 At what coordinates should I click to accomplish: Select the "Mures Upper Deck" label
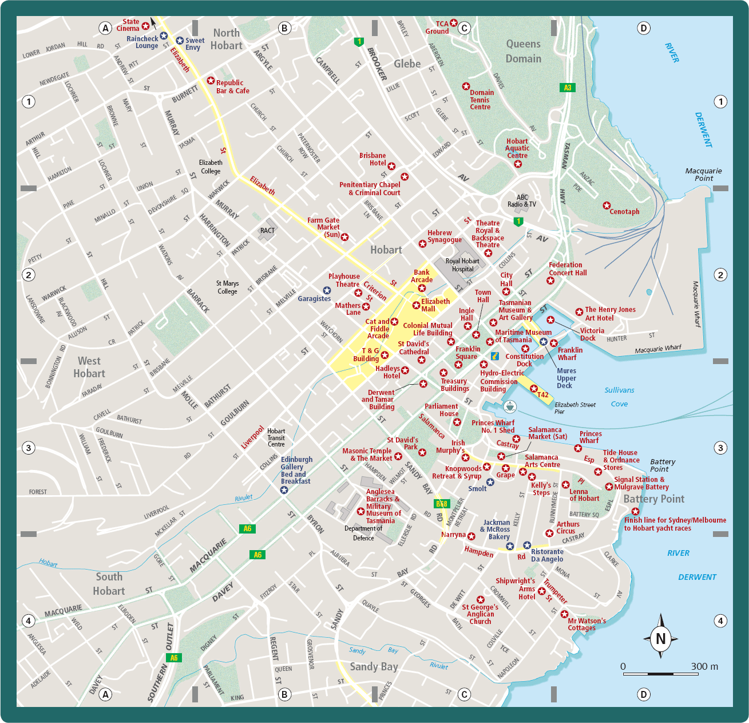point(566,378)
